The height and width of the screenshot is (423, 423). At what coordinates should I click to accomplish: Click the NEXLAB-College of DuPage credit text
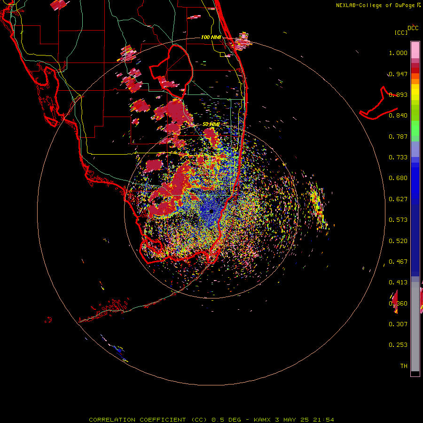tap(378, 5)
